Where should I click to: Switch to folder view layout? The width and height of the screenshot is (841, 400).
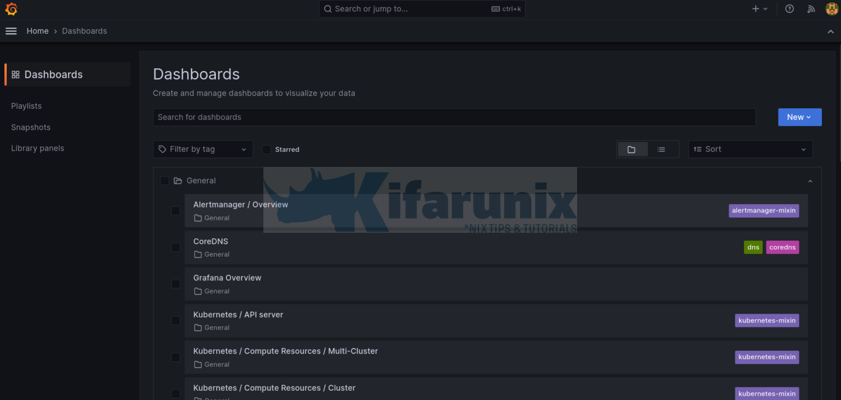[x=632, y=149]
